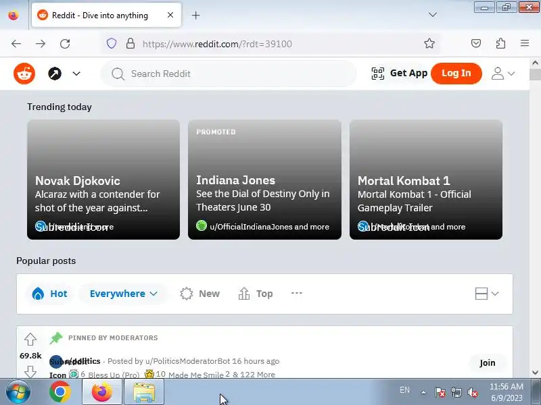Screen dimensions: 541x405
Task: Open the card view layout dropdown
Action: coord(486,294)
